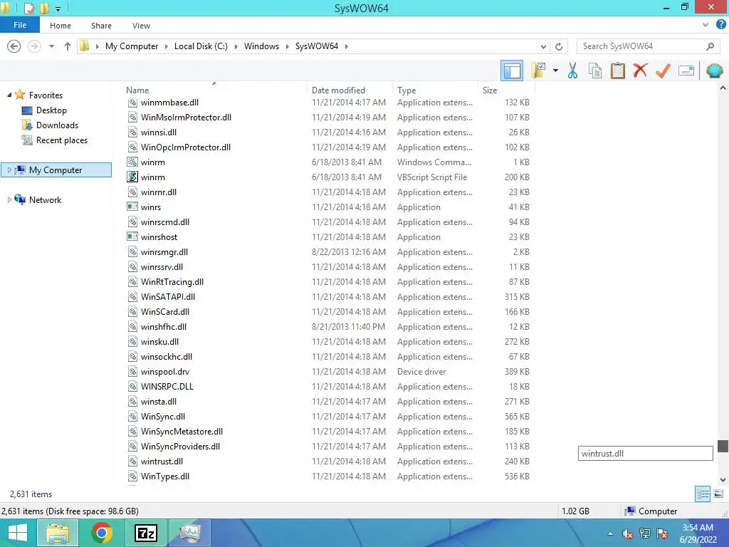Select Downloads in Favorites
The height and width of the screenshot is (547, 729).
coord(57,125)
